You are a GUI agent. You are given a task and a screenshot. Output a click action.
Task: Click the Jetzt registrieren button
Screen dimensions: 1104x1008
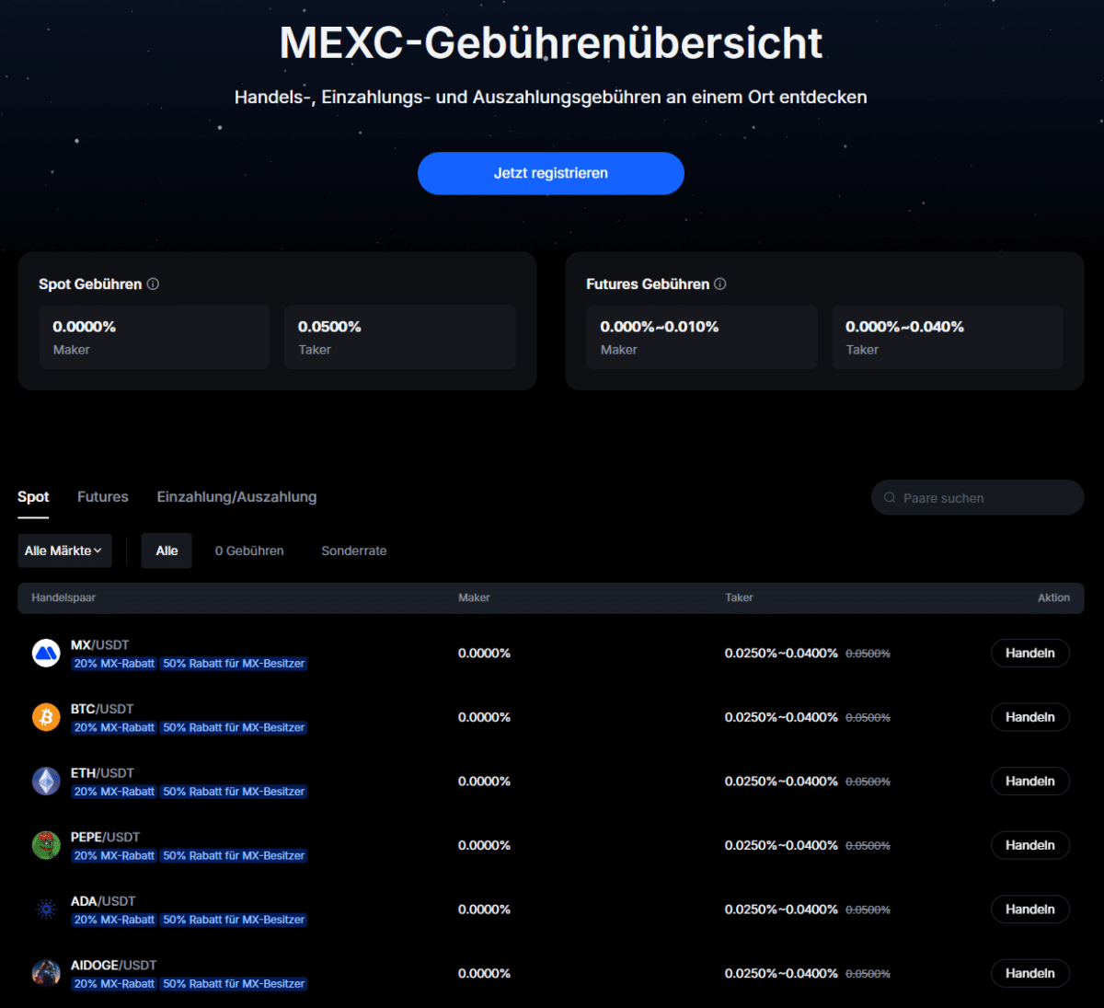(550, 173)
